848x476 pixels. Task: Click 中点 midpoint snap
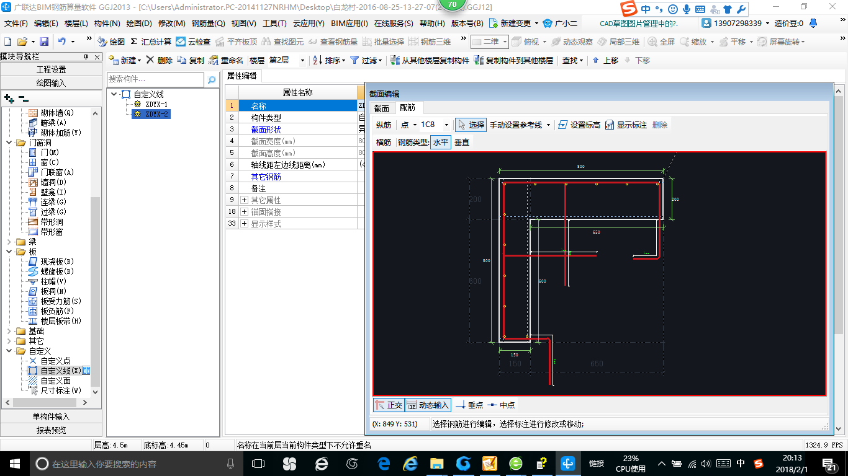pyautogui.click(x=501, y=405)
